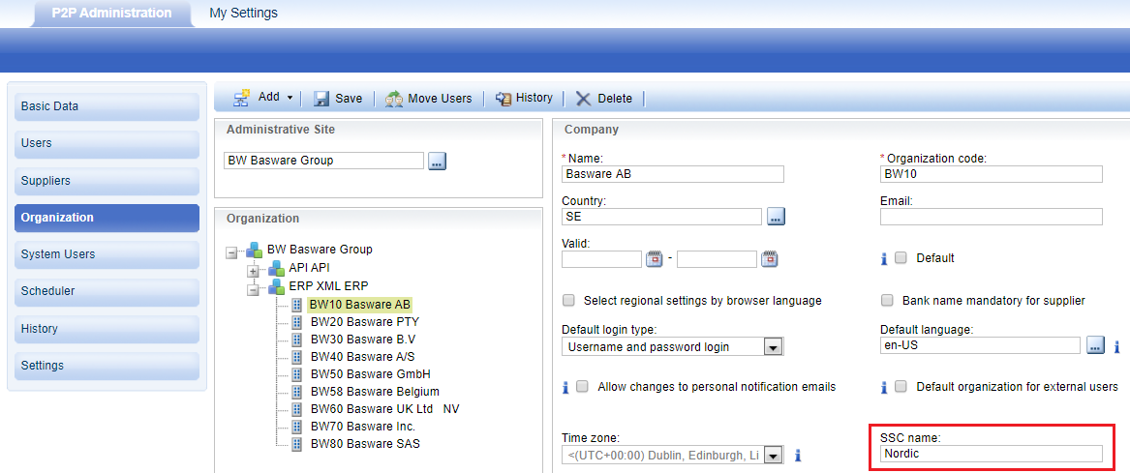Open Scheduler in sidebar
This screenshot has height=473, width=1130.
click(x=107, y=291)
